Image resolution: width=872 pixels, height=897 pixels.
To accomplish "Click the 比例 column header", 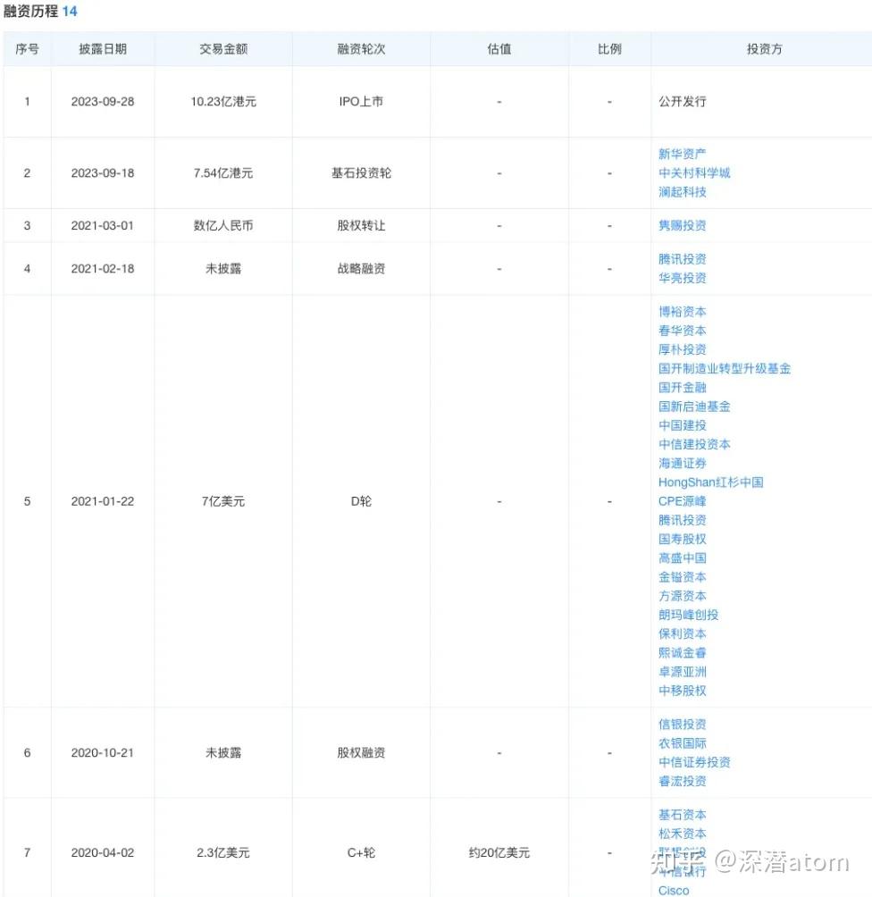I will click(x=609, y=49).
